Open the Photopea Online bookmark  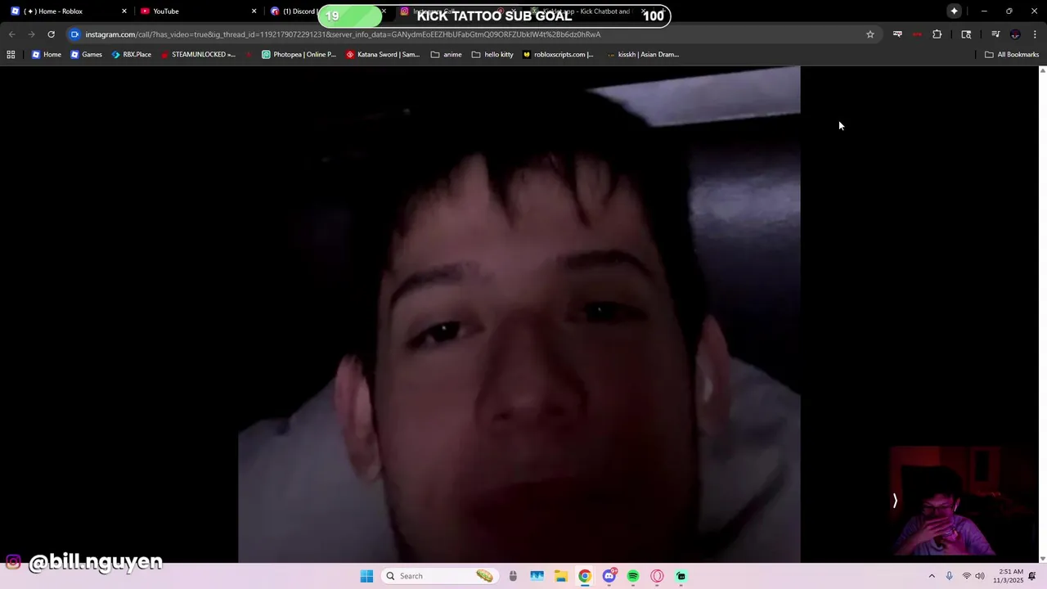[x=299, y=55]
